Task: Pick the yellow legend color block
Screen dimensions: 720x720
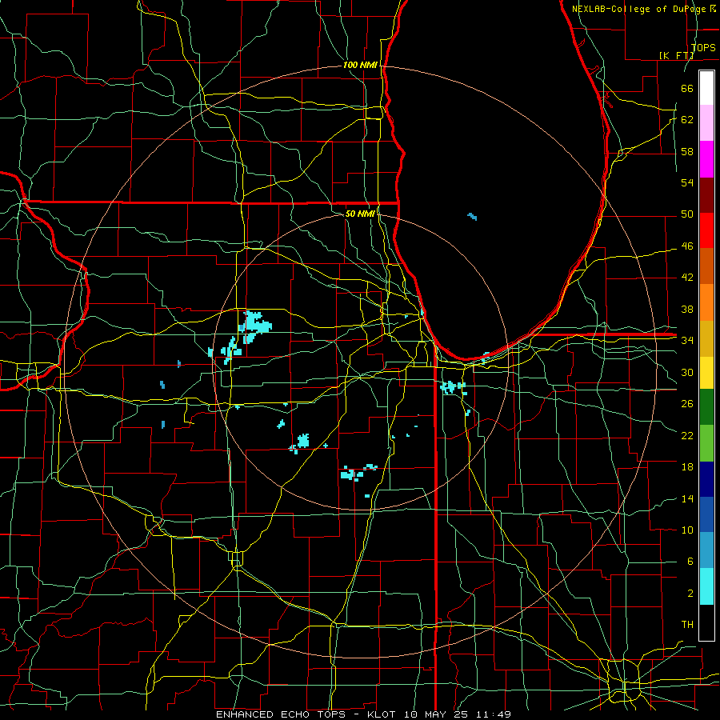Action: click(706, 373)
